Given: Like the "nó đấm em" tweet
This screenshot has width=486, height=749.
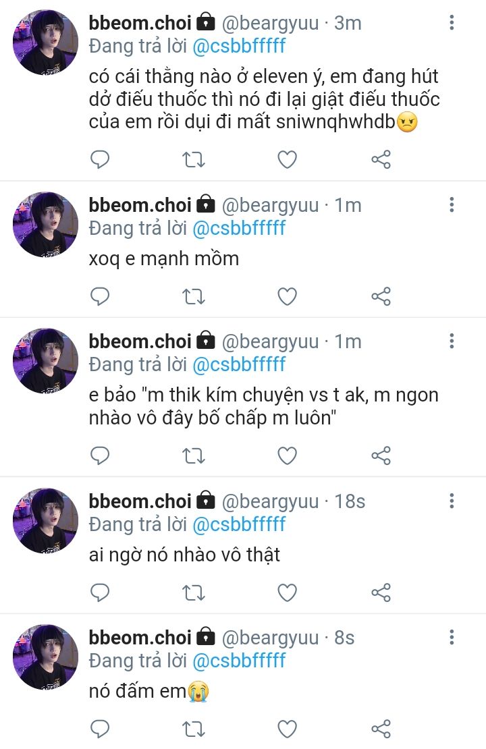Looking at the screenshot, I should pos(288,729).
